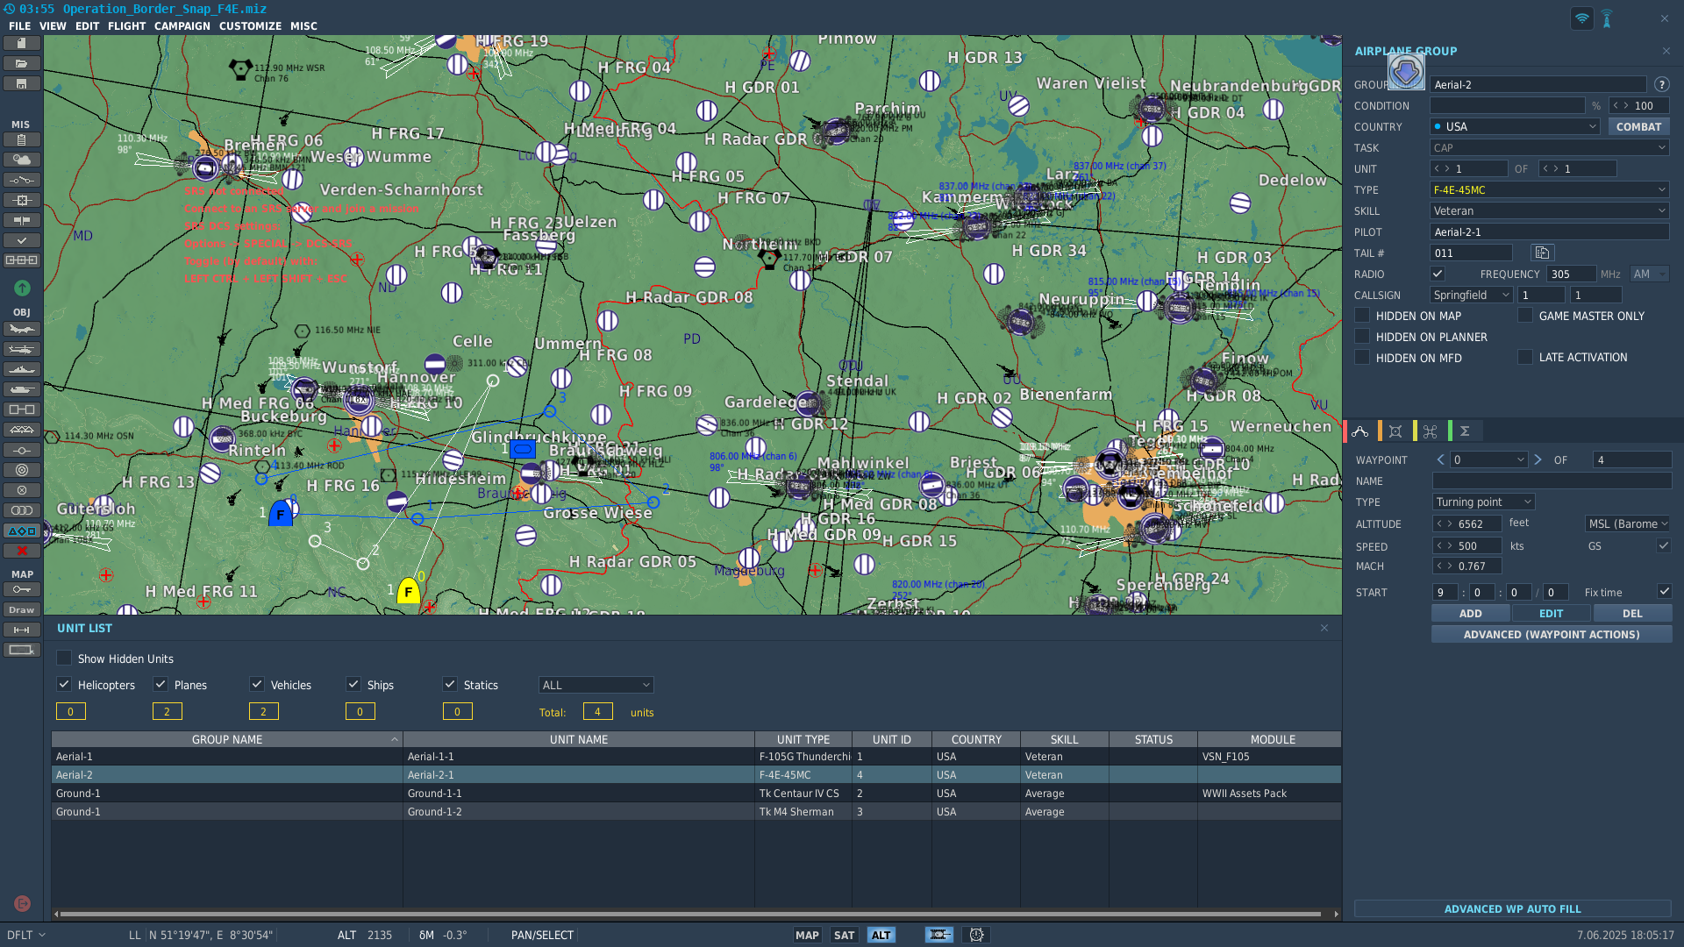The height and width of the screenshot is (947, 1684).
Task: Open the mission goals checkmark icon
Action: [22, 240]
